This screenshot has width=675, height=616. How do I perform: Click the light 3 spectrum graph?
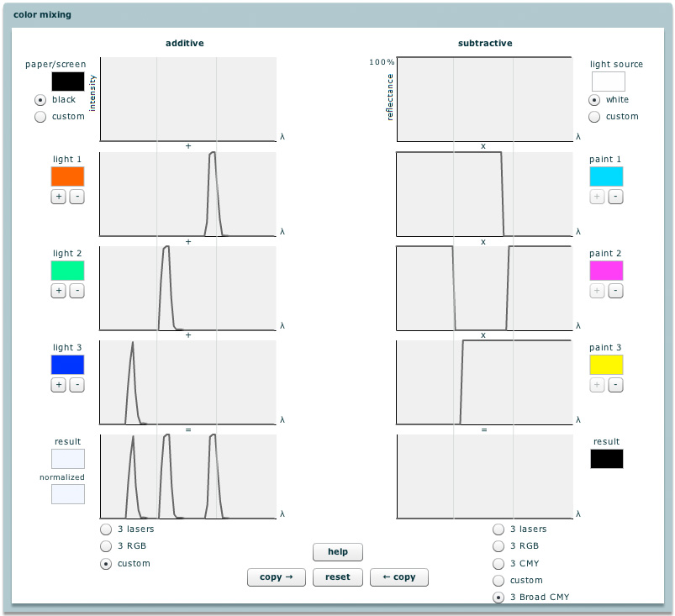click(188, 382)
